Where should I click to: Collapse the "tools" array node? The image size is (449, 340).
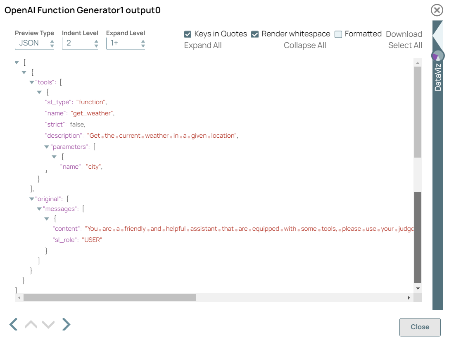(x=32, y=82)
